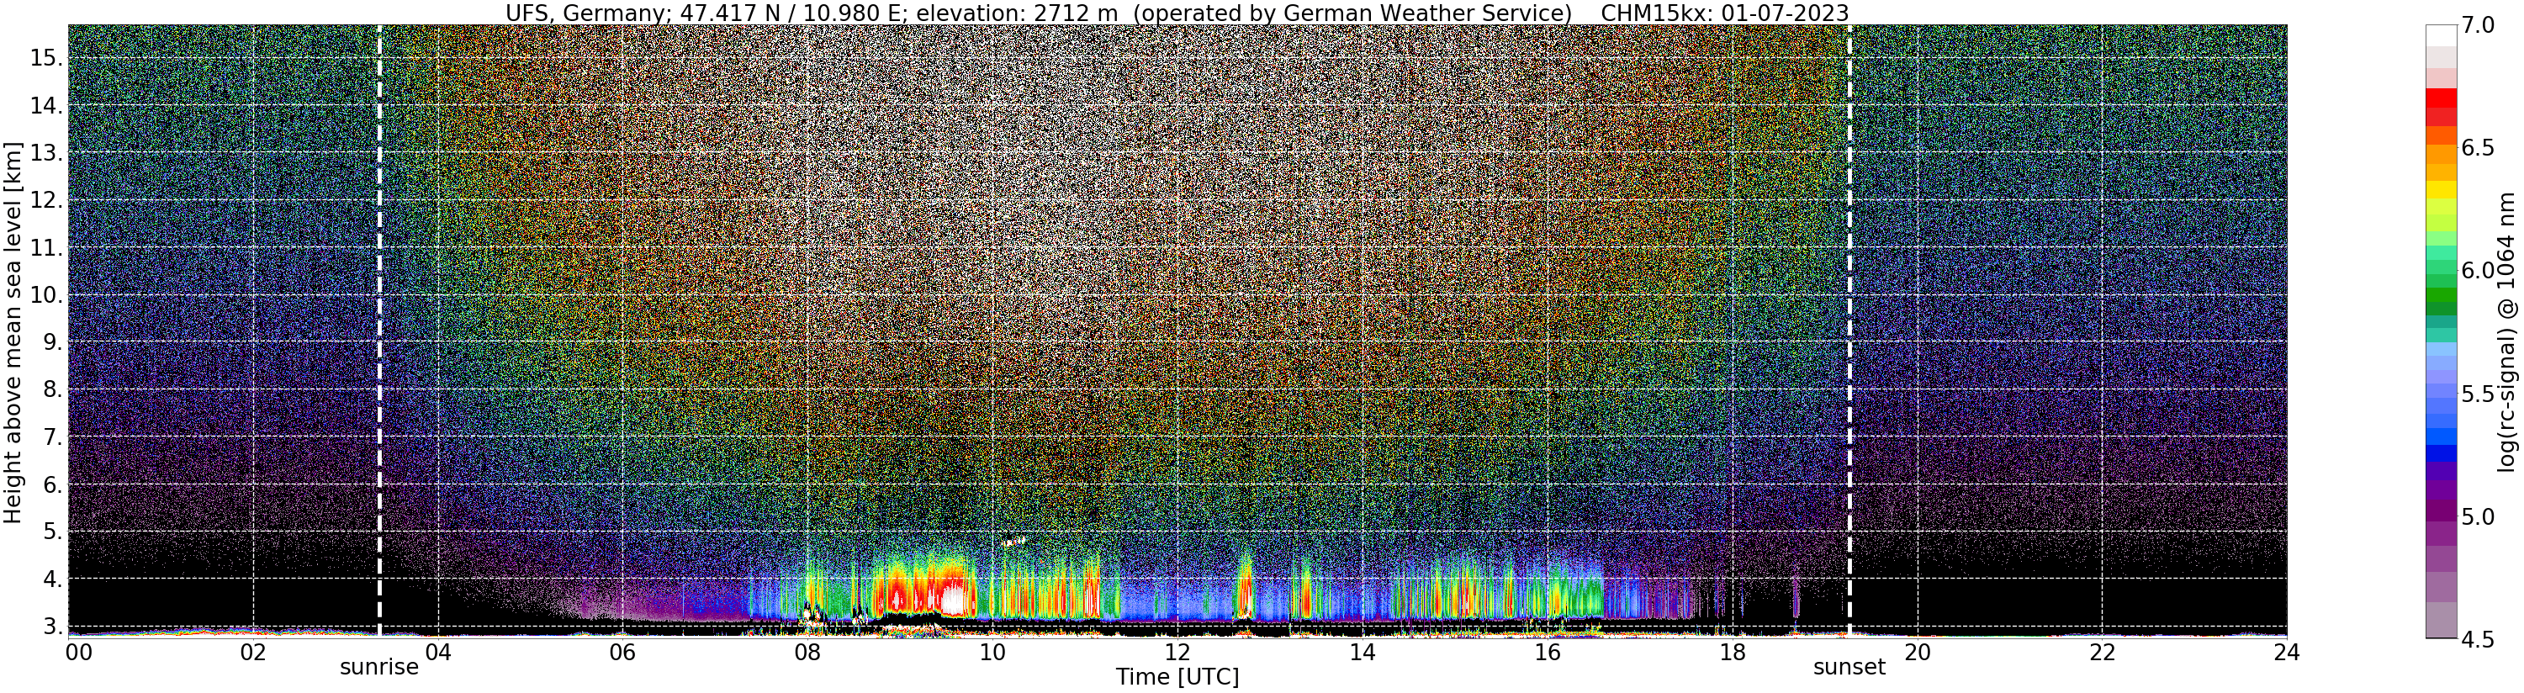Click the 00 tick label on the time axis
Image resolution: width=2524 pixels, height=693 pixels.
pyautogui.click(x=77, y=652)
